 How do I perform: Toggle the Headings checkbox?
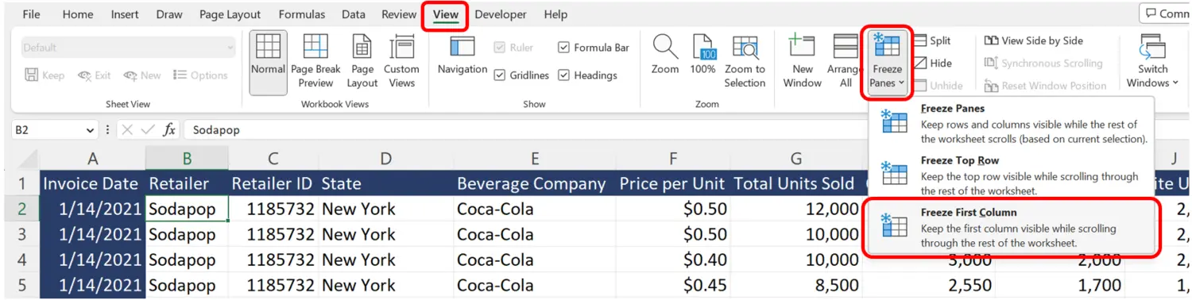(x=563, y=75)
